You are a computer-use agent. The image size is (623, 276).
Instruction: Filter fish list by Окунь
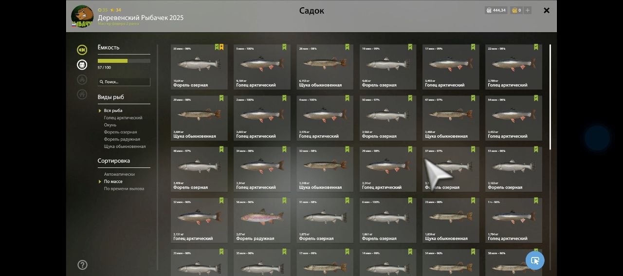click(x=110, y=125)
